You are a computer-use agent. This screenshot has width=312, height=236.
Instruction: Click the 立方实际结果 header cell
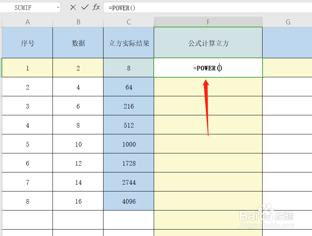[129, 43]
